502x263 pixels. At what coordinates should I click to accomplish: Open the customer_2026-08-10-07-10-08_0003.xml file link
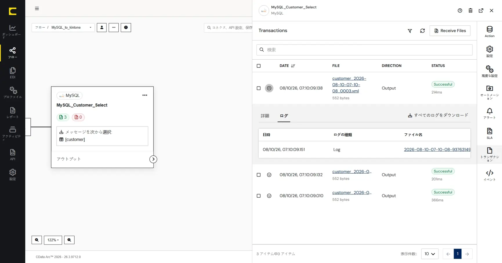click(x=349, y=85)
